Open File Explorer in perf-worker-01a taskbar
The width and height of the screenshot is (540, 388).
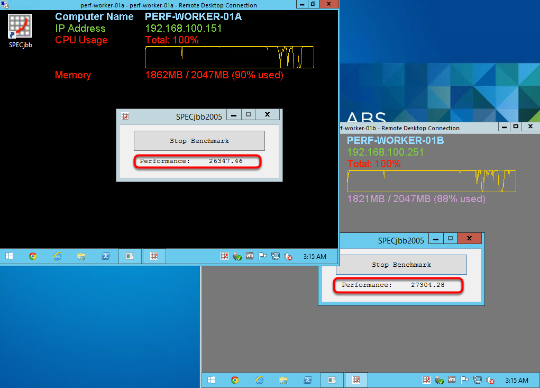(x=81, y=256)
